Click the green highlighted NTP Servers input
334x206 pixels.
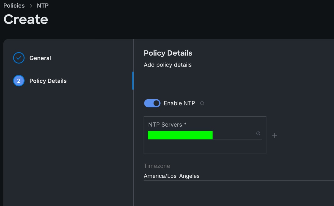point(180,135)
